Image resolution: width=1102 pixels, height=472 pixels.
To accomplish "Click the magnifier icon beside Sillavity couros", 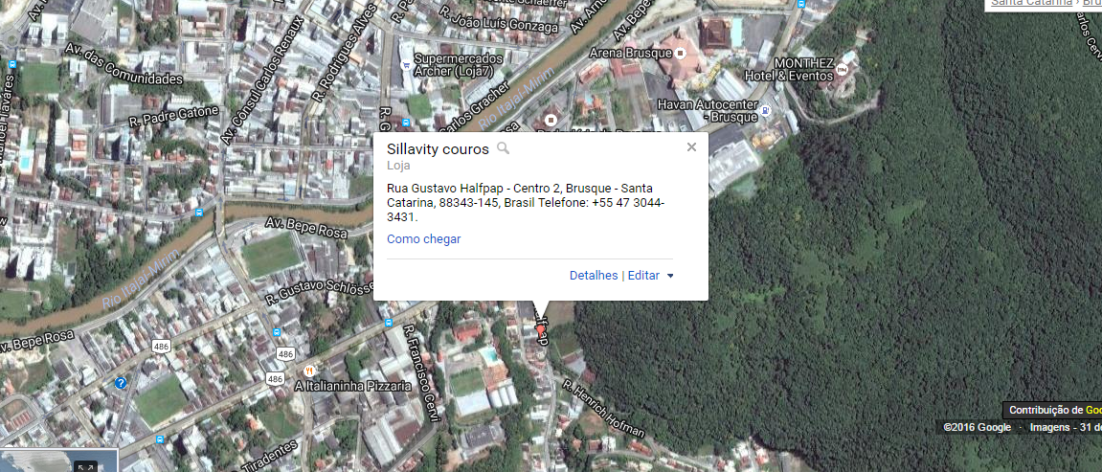I will (503, 148).
